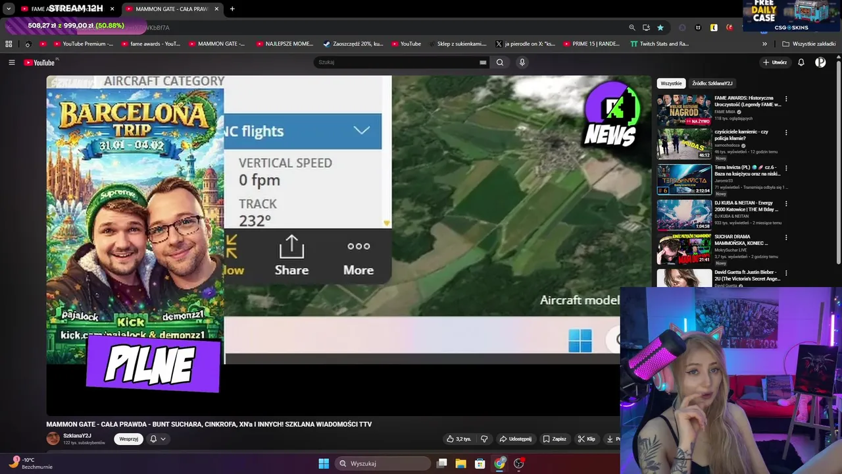The image size is (842, 474).
Task: Go to the YouTube home logo
Action: click(x=40, y=63)
